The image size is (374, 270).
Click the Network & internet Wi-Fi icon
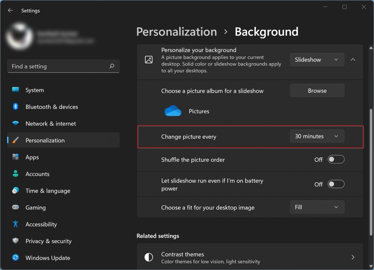pos(16,123)
